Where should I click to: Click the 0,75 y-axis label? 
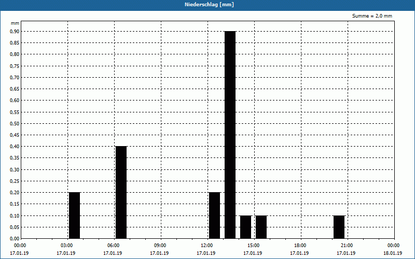[x=15, y=66]
